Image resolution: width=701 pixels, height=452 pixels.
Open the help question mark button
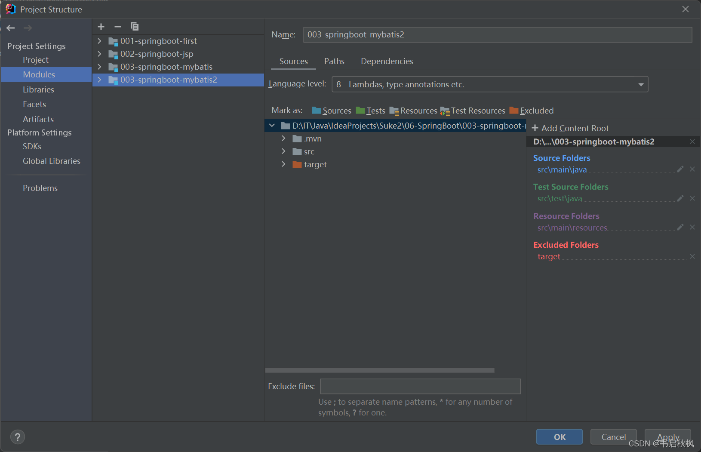pos(17,437)
